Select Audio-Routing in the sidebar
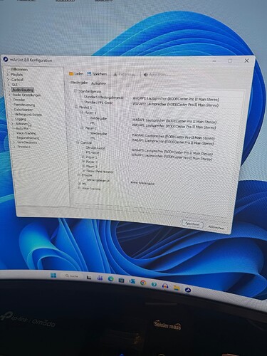 click(x=23, y=90)
